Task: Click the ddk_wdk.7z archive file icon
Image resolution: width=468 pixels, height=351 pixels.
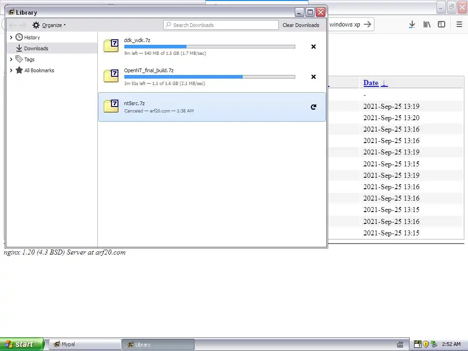Action: click(x=111, y=46)
